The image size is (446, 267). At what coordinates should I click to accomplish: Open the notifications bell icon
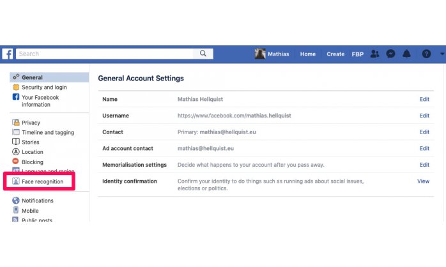(406, 54)
